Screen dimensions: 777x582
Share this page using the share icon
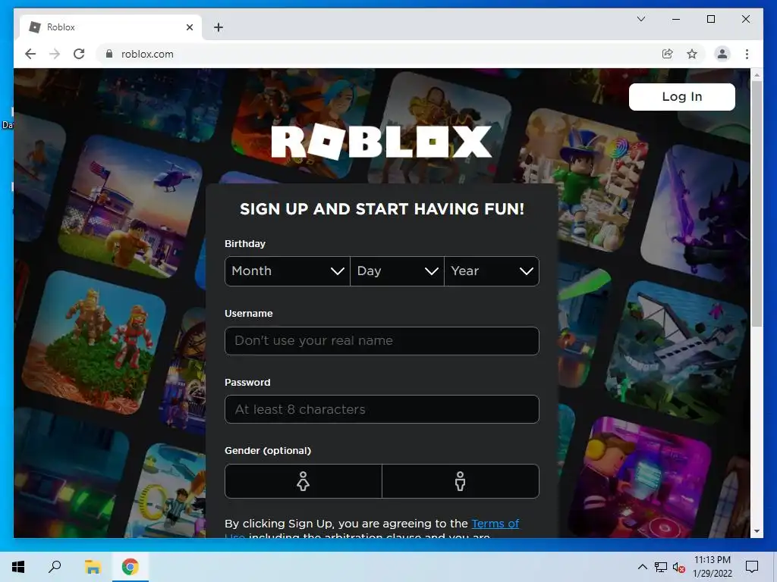click(x=668, y=54)
